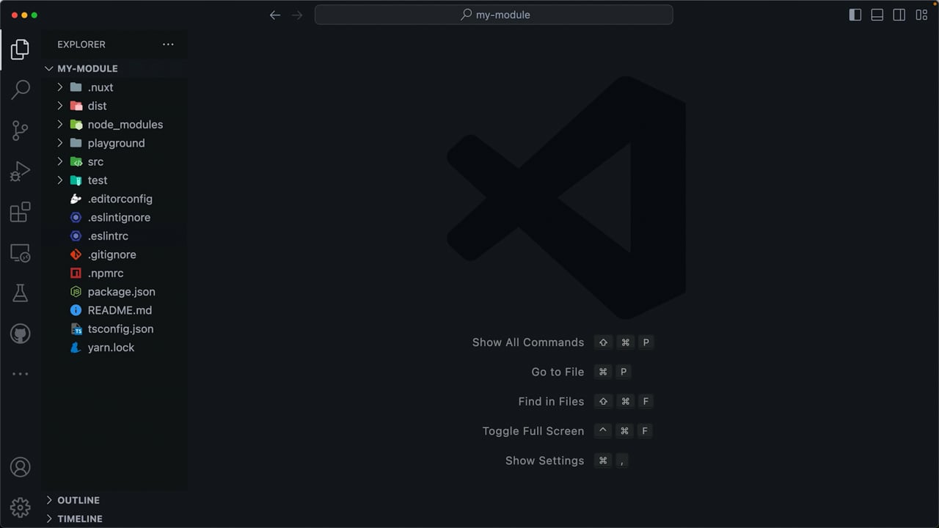The height and width of the screenshot is (528, 939).
Task: Open the Run and Debug view
Action: tap(20, 172)
